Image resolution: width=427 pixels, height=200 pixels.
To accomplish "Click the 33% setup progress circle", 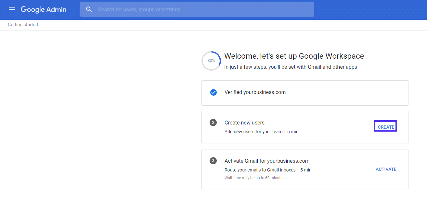I will pyautogui.click(x=211, y=61).
